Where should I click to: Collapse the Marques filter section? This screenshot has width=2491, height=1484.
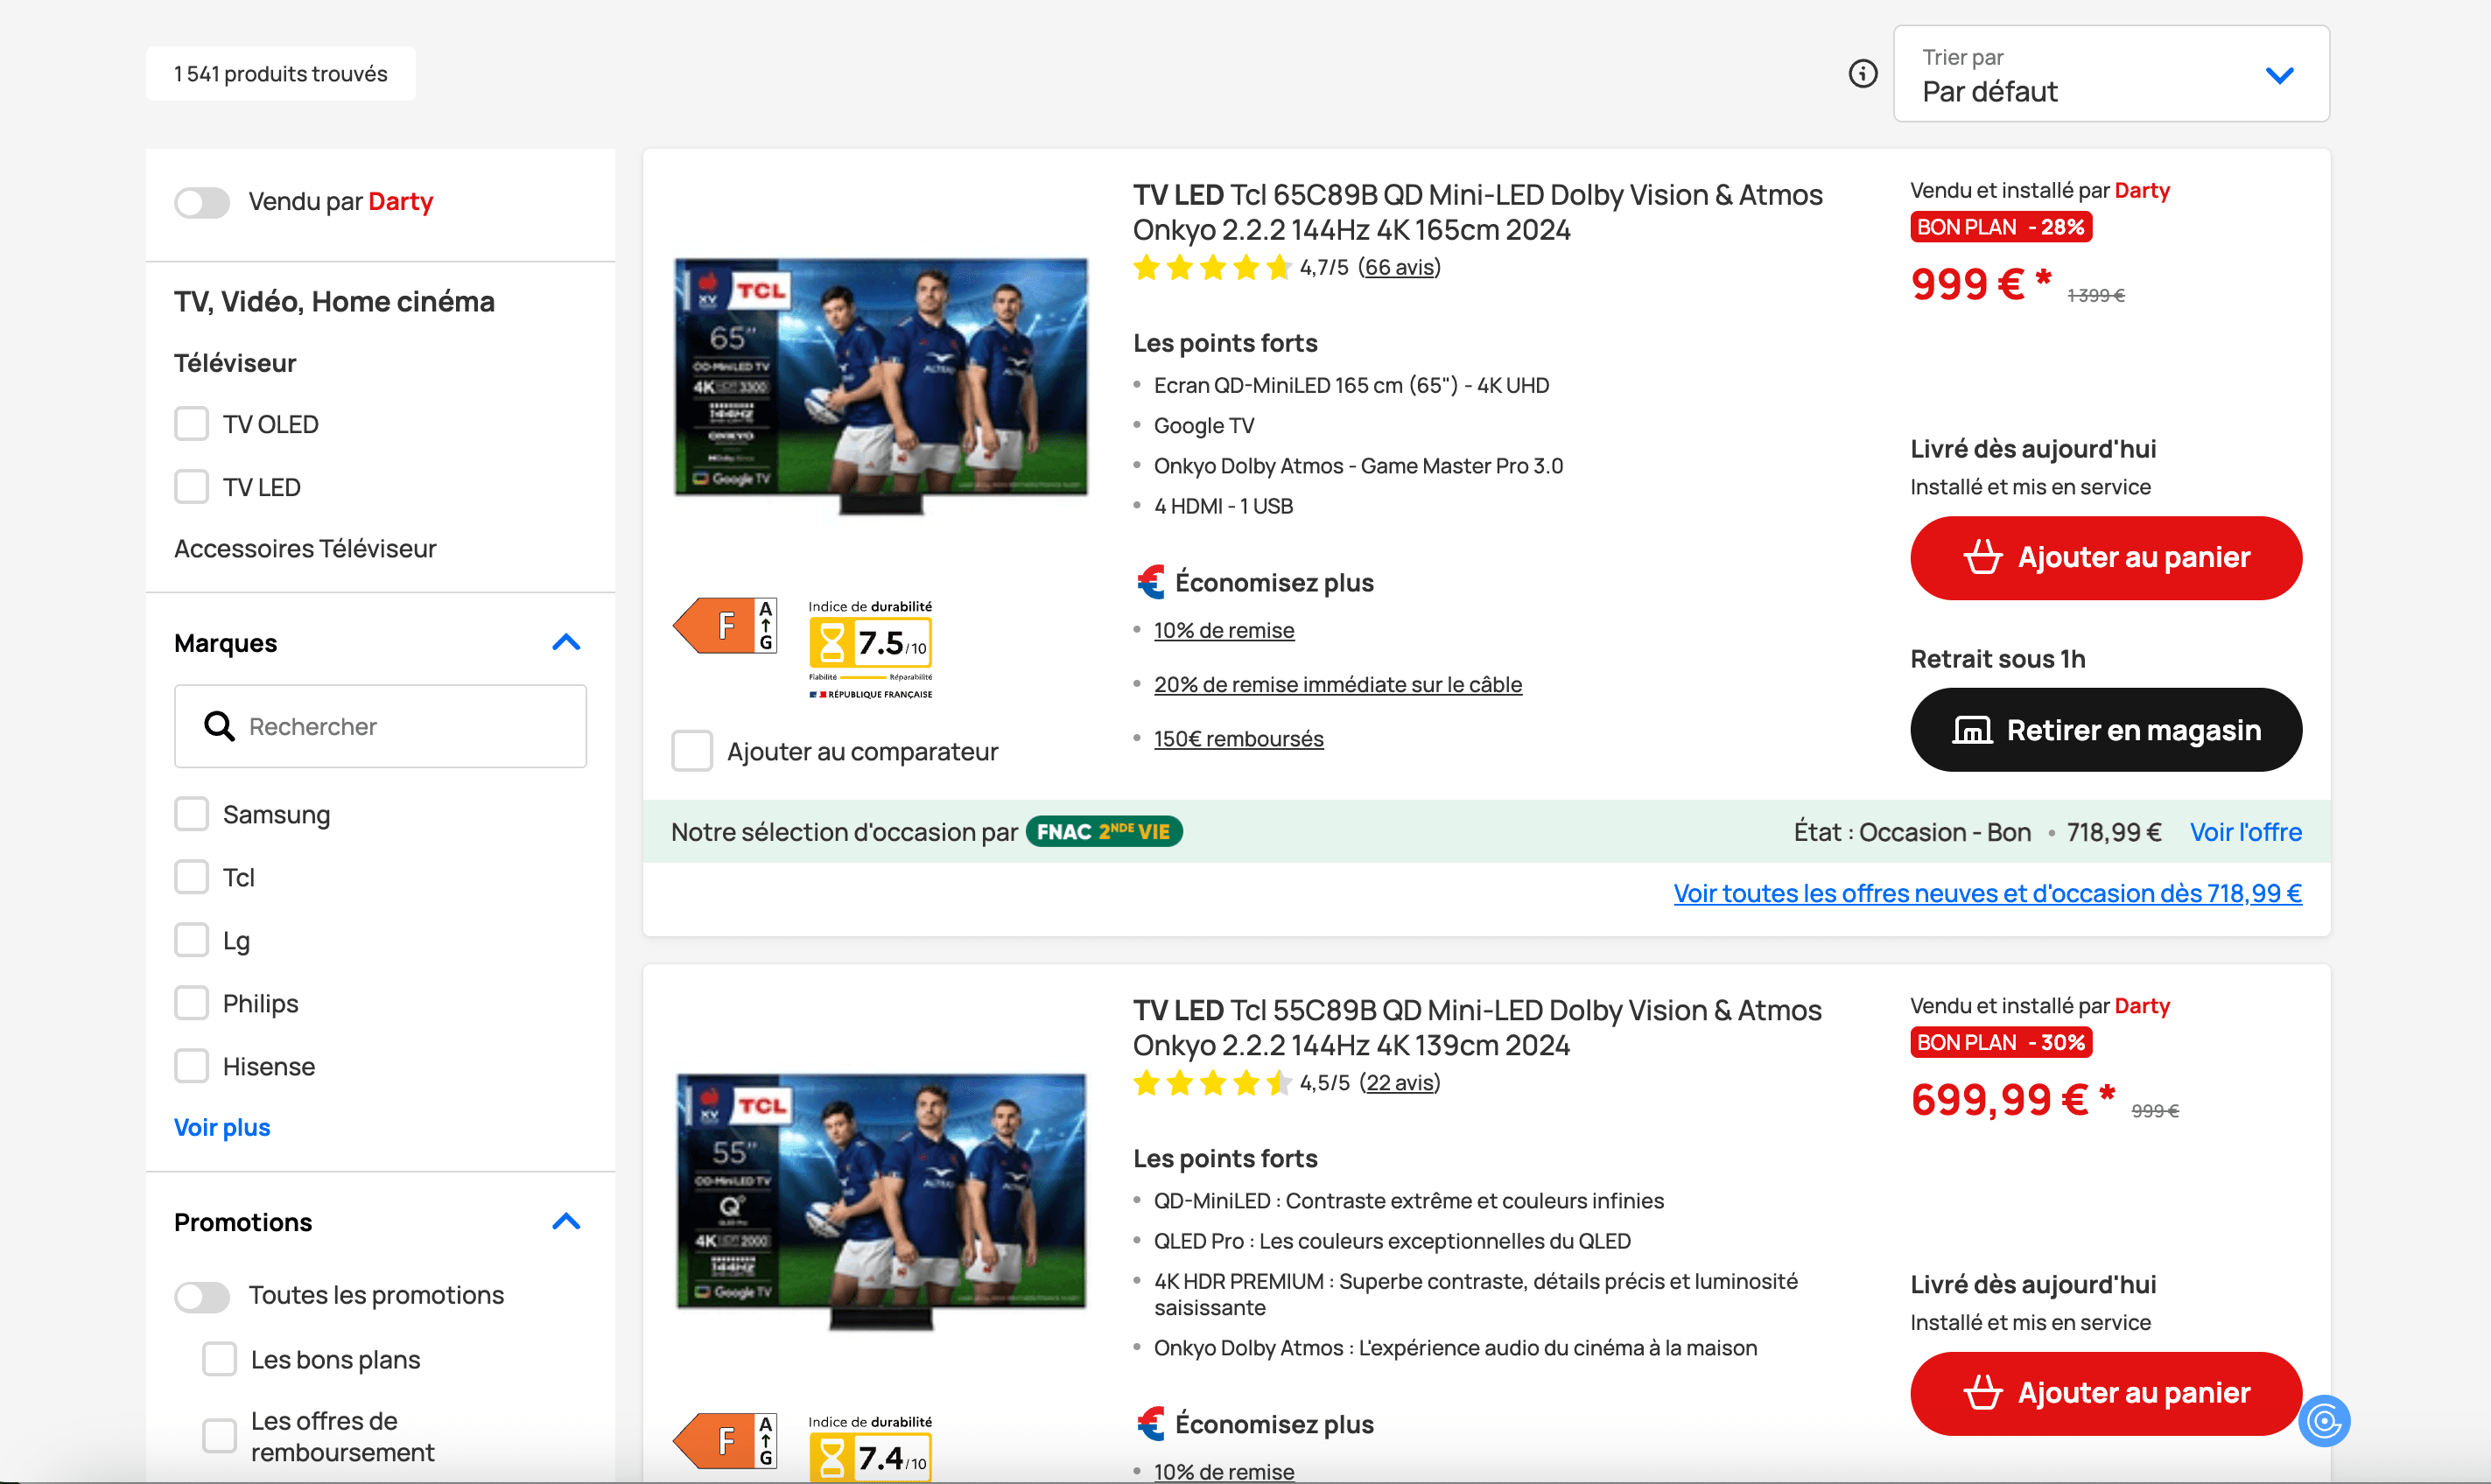point(566,643)
